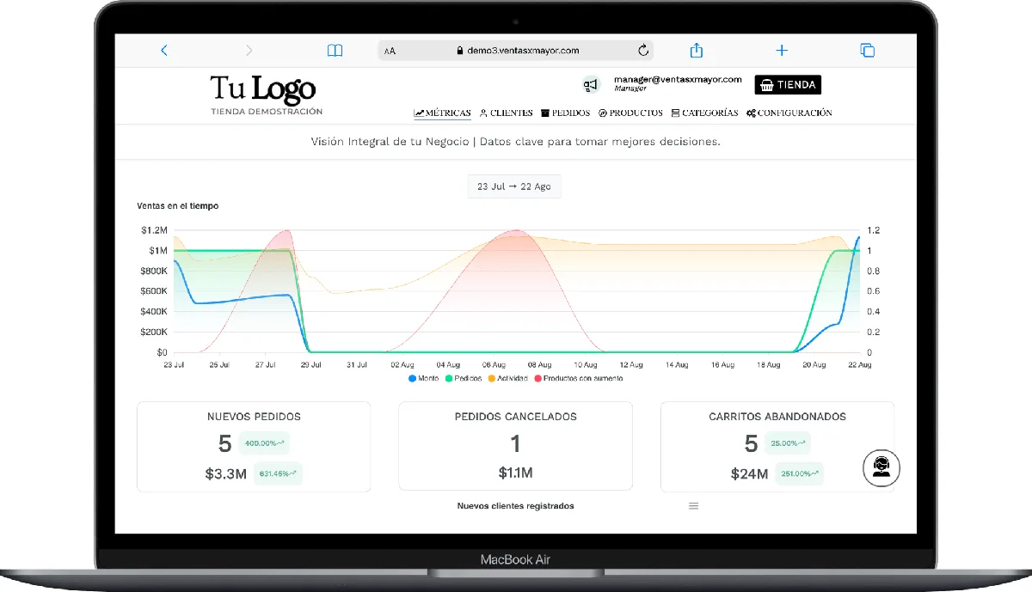Open the AA text size menu in Safari
This screenshot has height=592, width=1032.
point(388,50)
